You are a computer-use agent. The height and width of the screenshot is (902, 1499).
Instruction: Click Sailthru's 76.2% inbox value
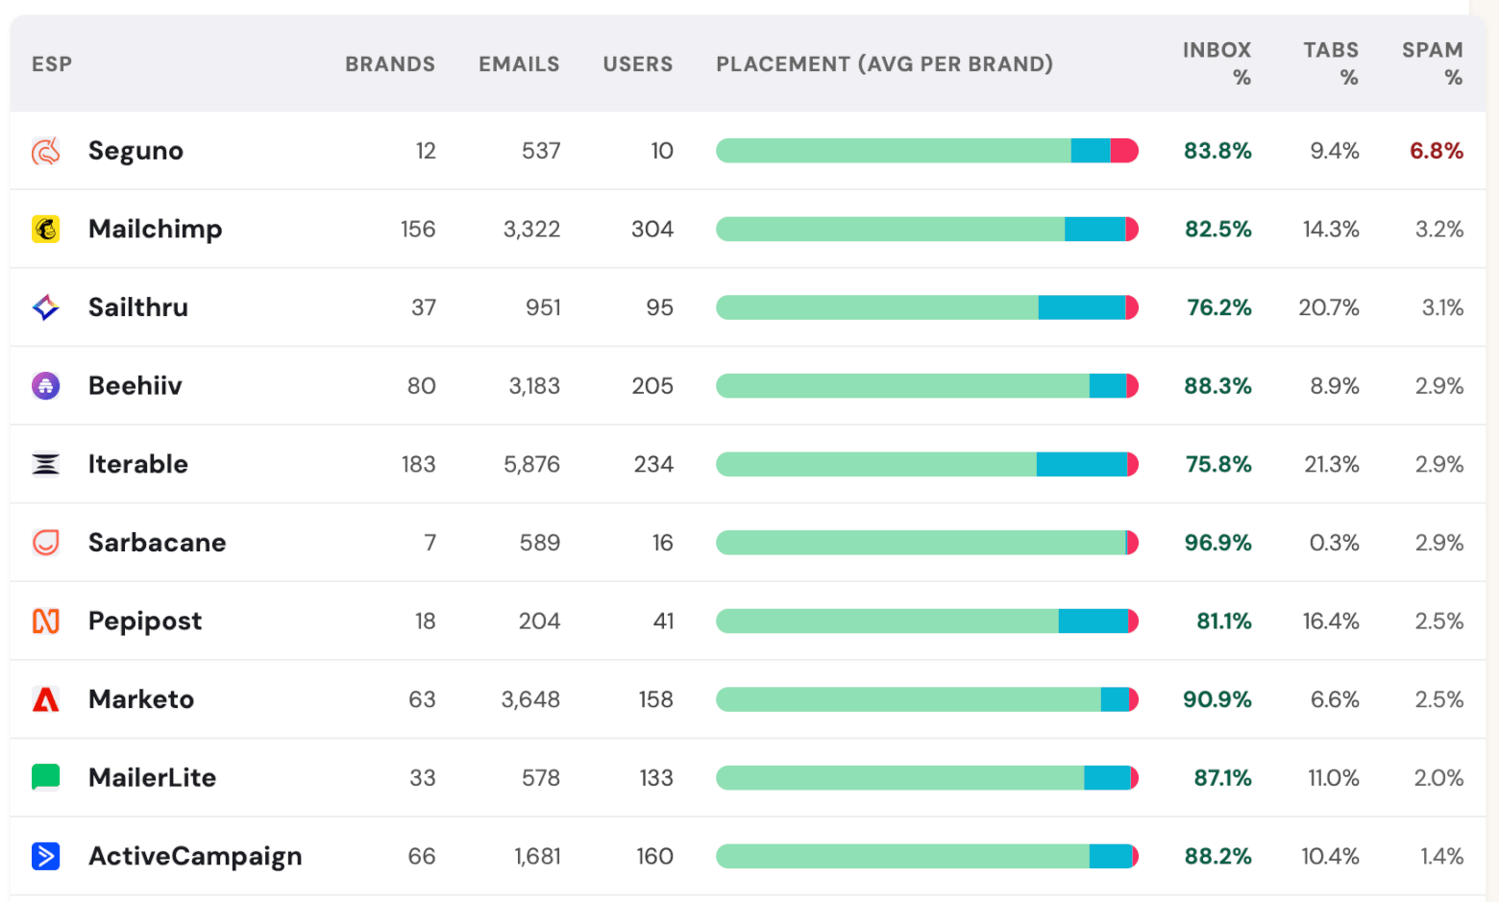click(x=1219, y=307)
